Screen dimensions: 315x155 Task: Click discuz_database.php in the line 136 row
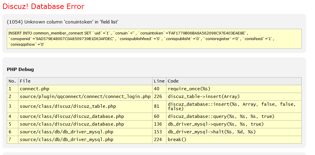[85, 124]
